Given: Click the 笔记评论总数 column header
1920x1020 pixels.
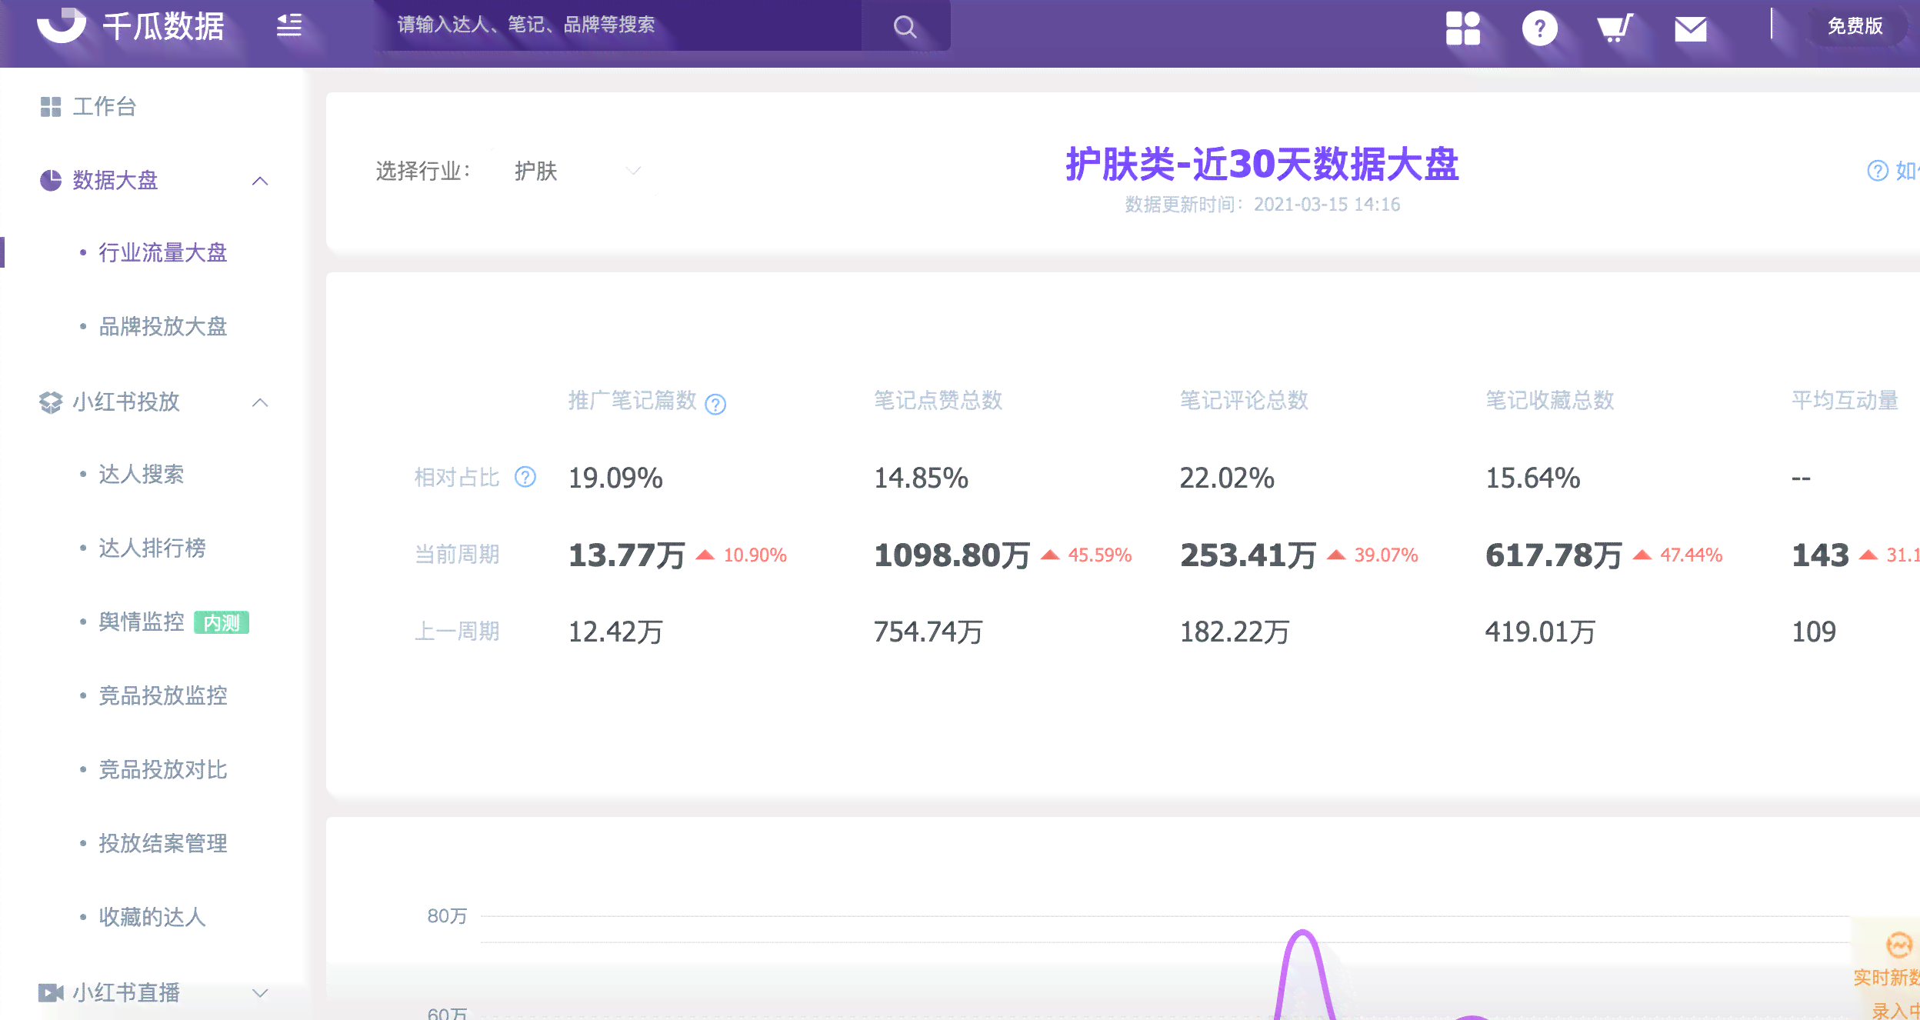Looking at the screenshot, I should [1244, 400].
